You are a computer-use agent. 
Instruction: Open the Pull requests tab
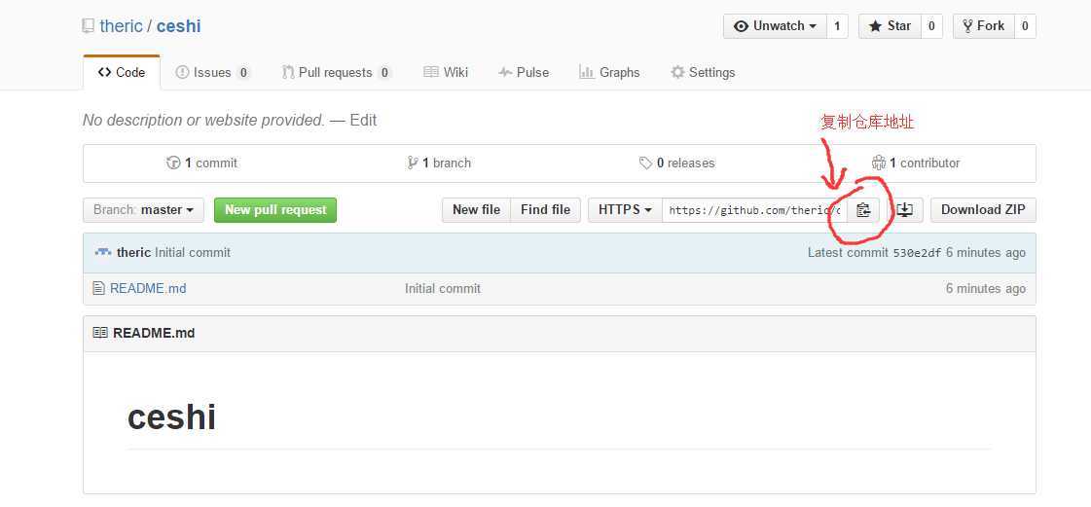point(337,72)
